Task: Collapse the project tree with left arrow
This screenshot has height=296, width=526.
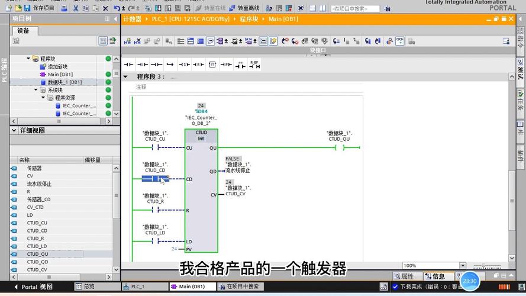Action: pos(115,19)
